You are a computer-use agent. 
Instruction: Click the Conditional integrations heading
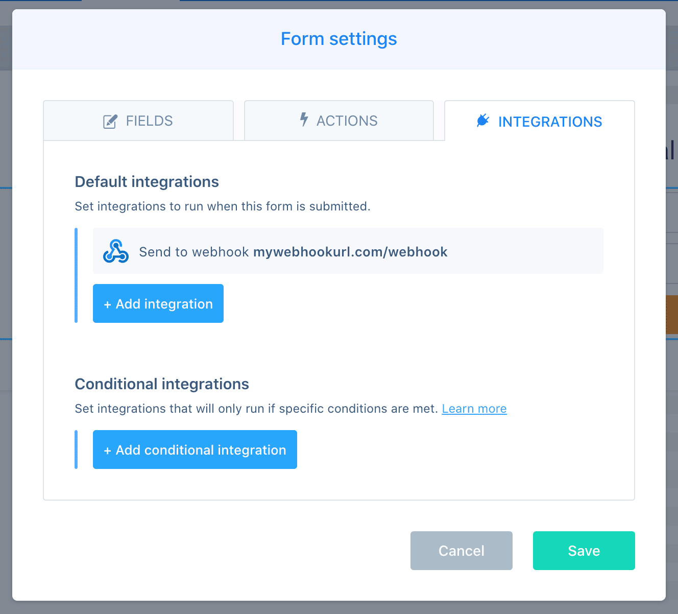click(x=162, y=384)
